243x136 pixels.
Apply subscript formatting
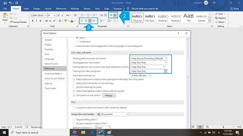(51, 21)
